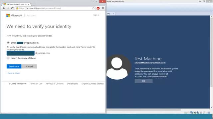Open the Chrome hamburger menu
213x119 pixels.
pos(103,8)
